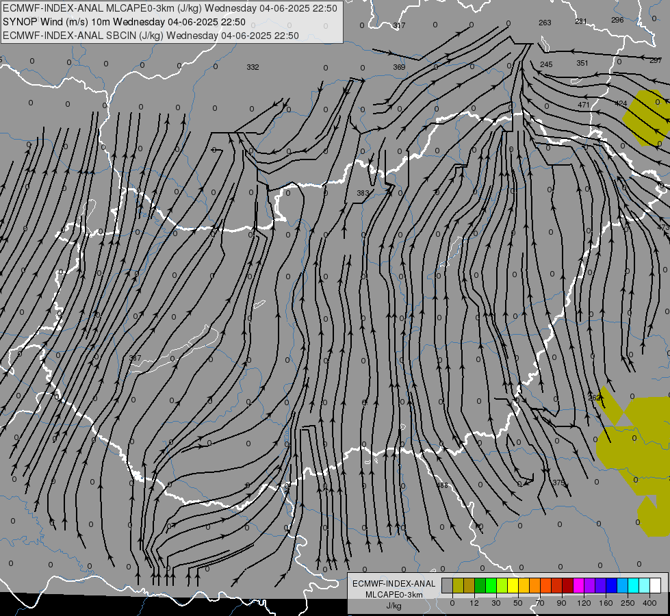The image size is (670, 616).
Task: Click the dark red legend swatch
Action: tap(567, 586)
